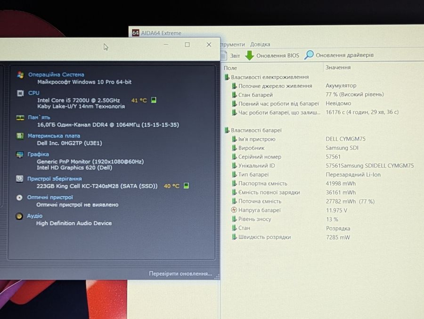
Task: Open the CPU section link
Action: [x=33, y=93]
